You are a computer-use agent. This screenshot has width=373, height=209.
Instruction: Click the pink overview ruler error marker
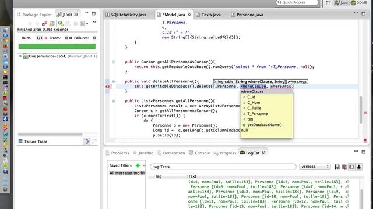coord(365,113)
